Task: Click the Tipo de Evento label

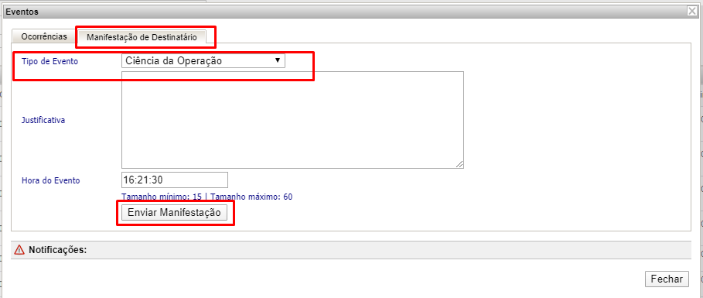Action: 49,61
